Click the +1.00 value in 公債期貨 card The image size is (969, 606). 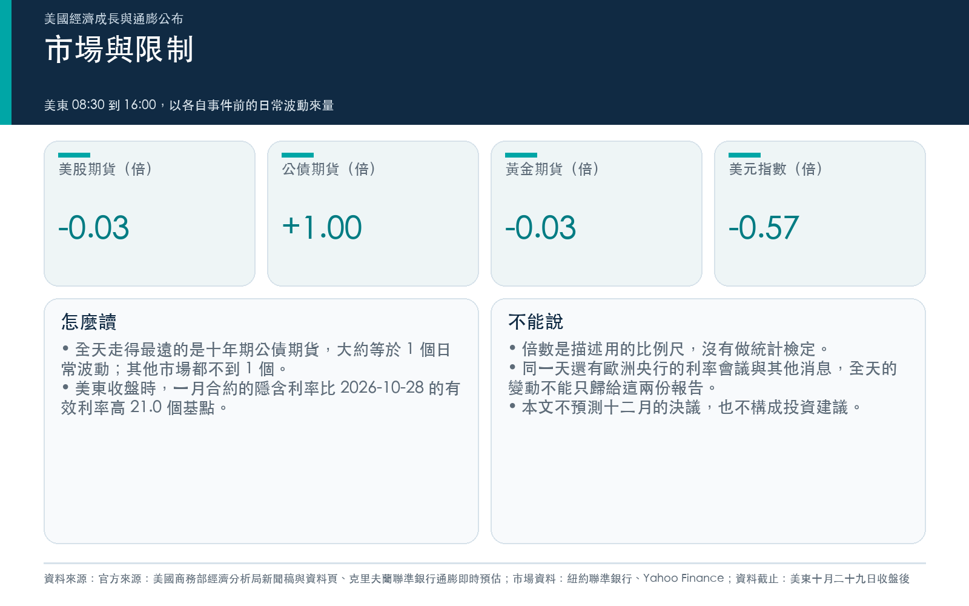[322, 228]
